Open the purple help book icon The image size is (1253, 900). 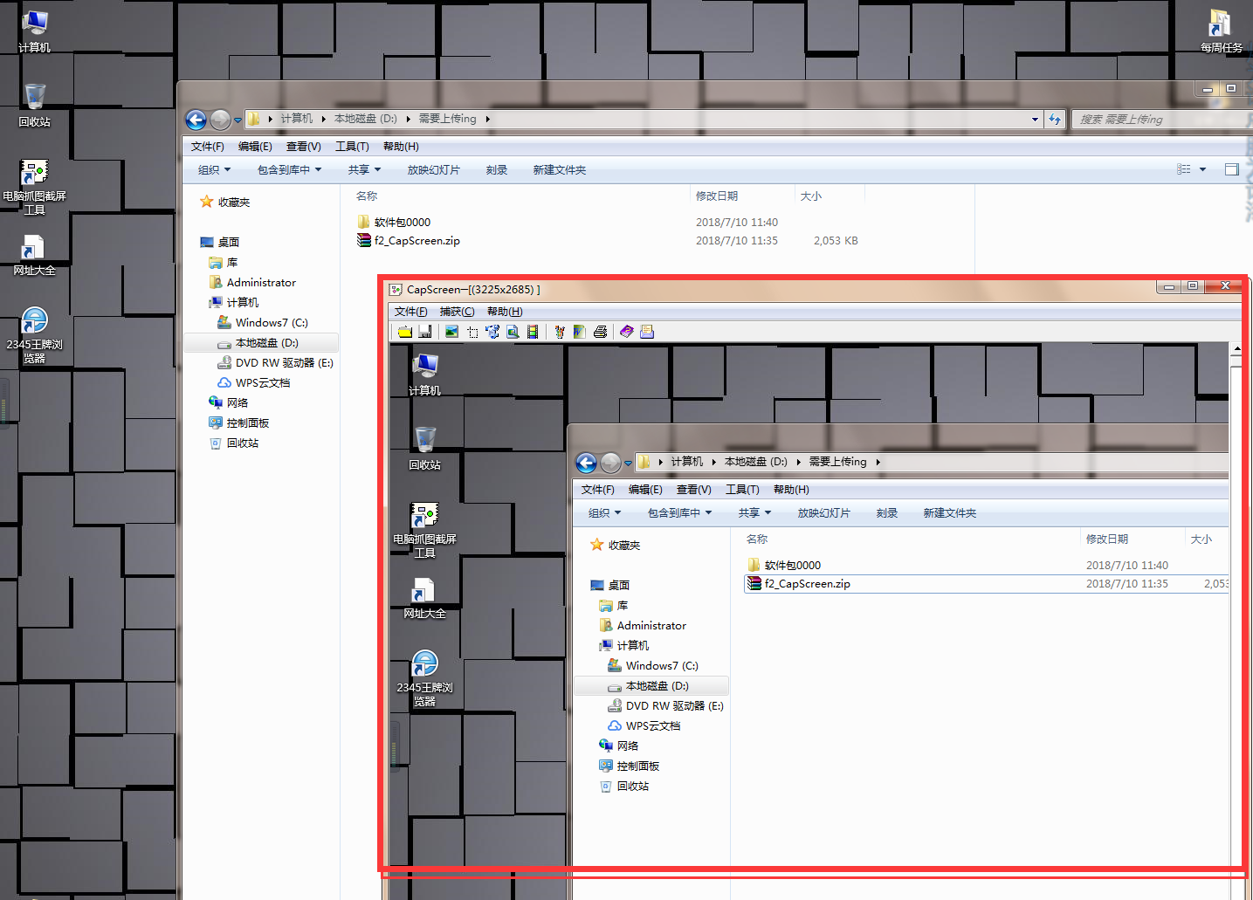(x=626, y=332)
